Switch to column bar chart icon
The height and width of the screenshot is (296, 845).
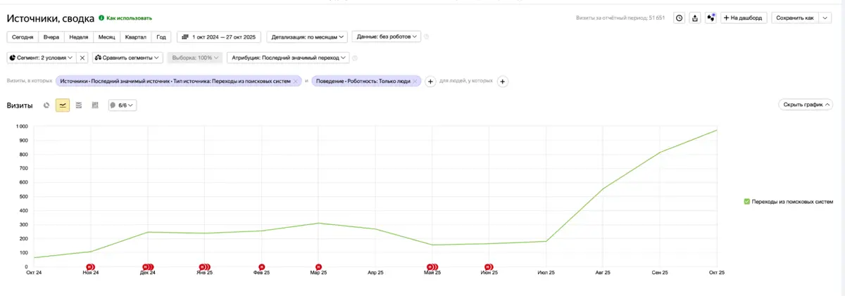tap(95, 105)
